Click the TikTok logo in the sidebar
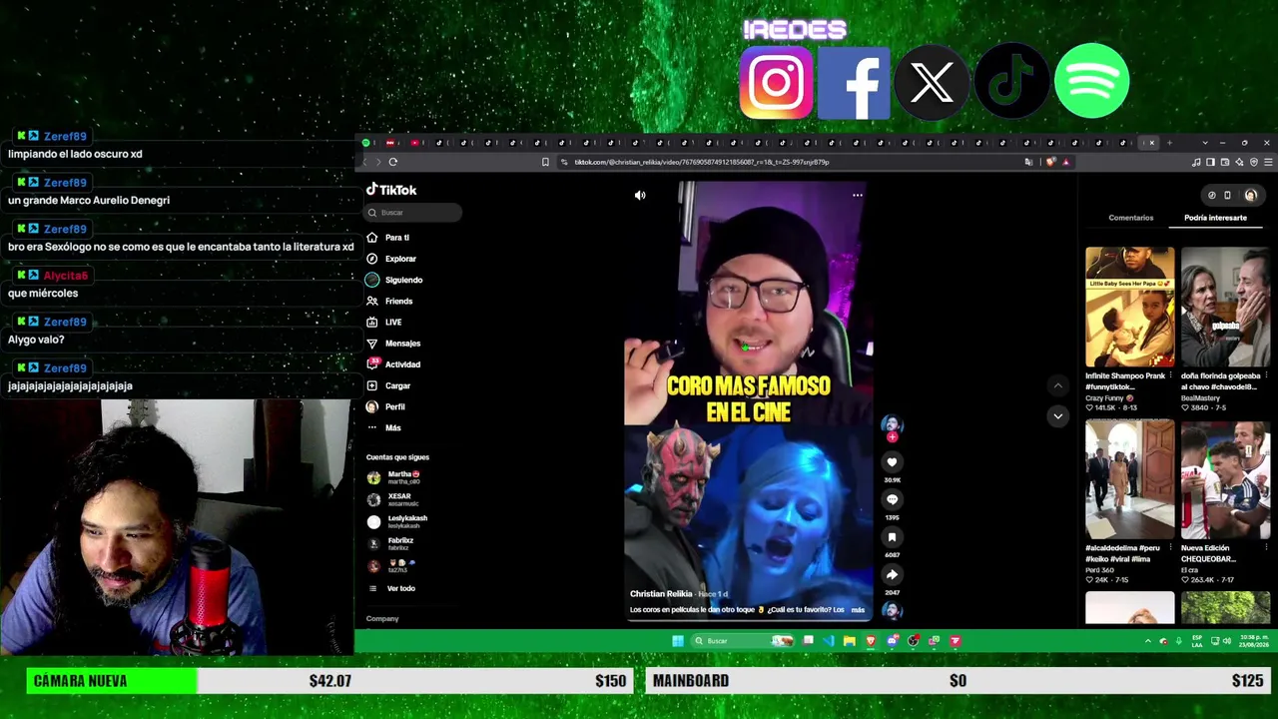 (x=391, y=190)
